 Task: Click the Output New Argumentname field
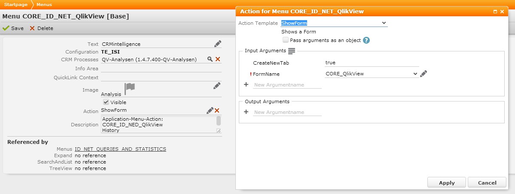pyautogui.click(x=287, y=112)
